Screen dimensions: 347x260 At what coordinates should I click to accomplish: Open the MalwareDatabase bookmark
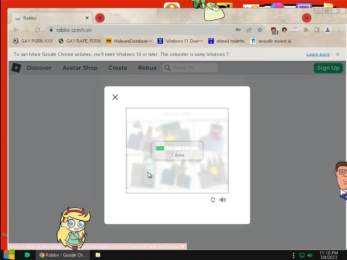(129, 41)
